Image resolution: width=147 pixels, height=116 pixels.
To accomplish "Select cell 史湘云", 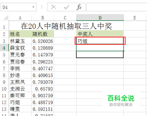I will (x=20, y=89).
